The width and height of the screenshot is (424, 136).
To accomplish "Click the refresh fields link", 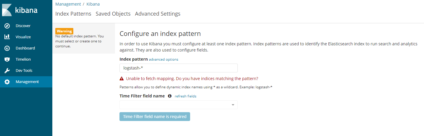I will pyautogui.click(x=185, y=96).
